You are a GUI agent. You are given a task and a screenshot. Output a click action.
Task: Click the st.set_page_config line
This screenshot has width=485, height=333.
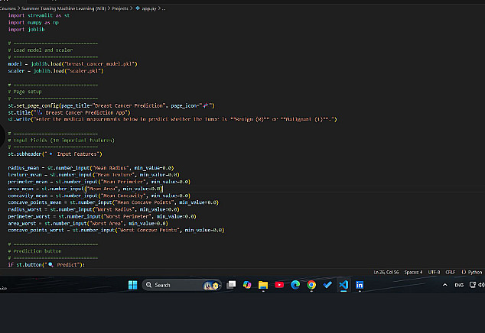pos(112,105)
